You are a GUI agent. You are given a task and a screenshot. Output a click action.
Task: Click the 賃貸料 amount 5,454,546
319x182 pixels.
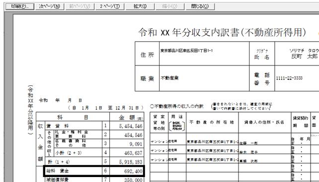(x=131, y=126)
